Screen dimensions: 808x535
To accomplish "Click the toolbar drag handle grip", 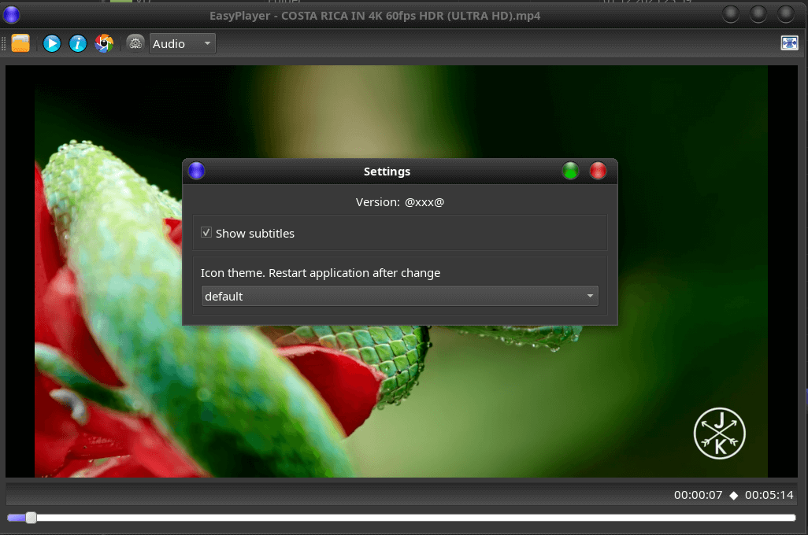I will point(4,43).
